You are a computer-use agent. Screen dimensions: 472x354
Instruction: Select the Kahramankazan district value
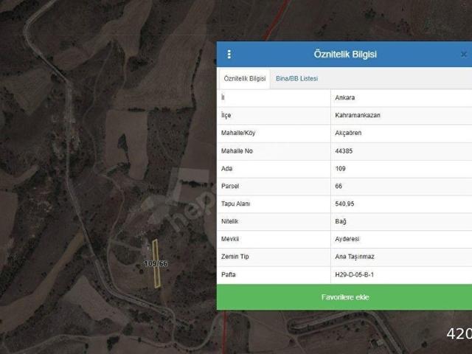(357, 115)
